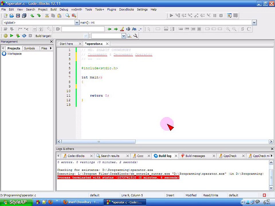Click the Build and run icon
This screenshot has height=206, width=275.
coord(18,36)
